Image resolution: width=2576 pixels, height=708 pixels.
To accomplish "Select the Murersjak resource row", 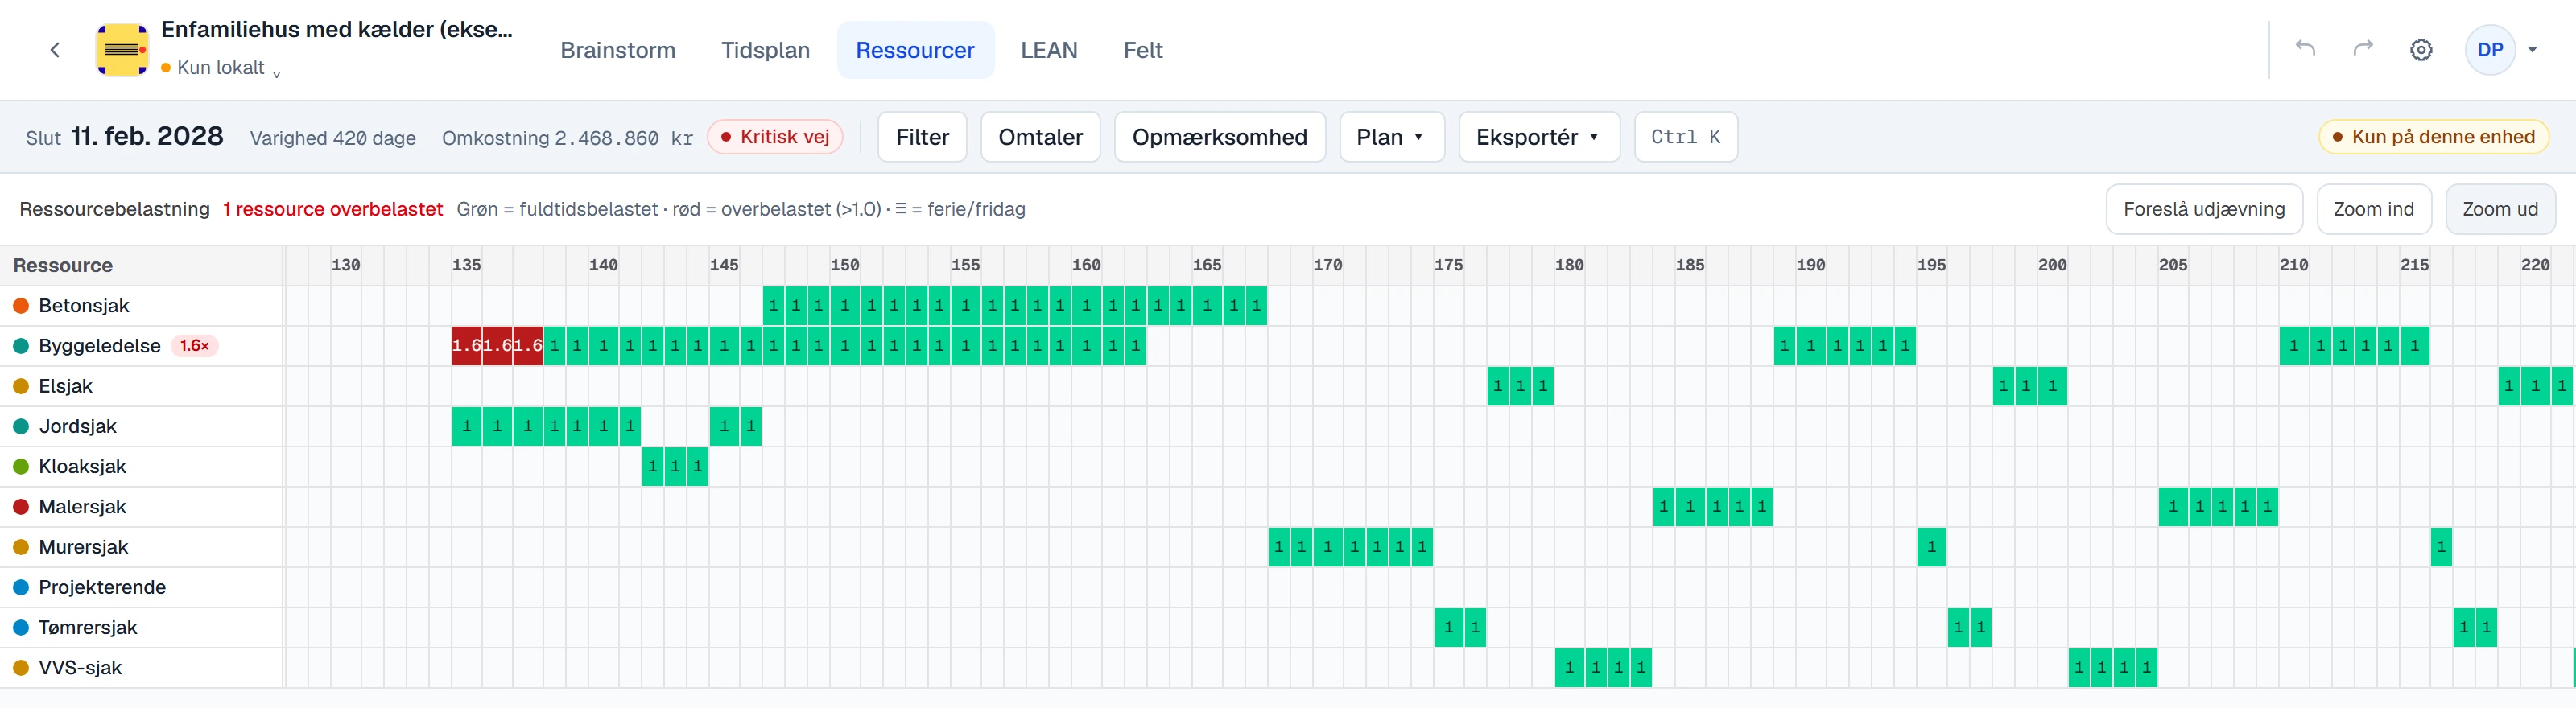I will (141, 547).
